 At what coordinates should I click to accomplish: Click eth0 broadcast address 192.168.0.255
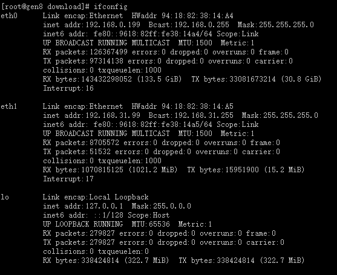coord(201,25)
